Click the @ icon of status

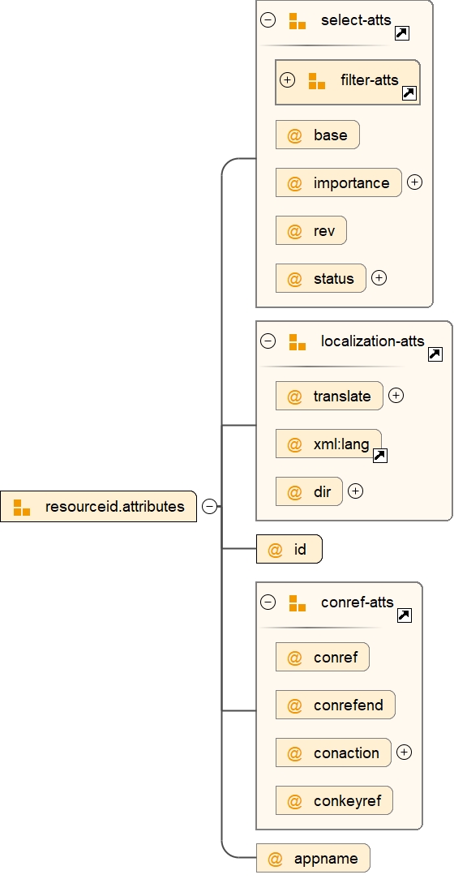pos(294,279)
